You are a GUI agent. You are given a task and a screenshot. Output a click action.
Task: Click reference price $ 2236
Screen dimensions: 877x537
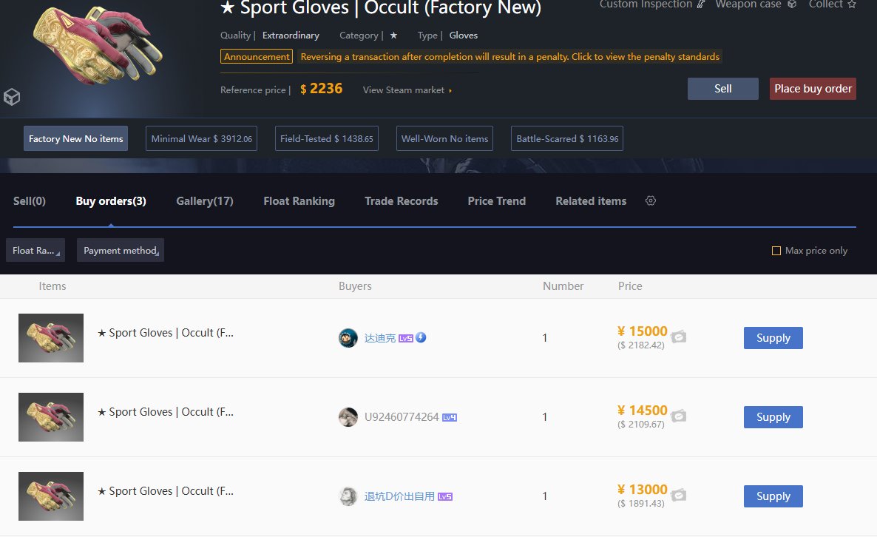click(321, 88)
